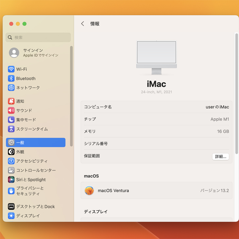Image resolution: width=239 pixels, height=239 pixels.
Task: Click the Wi-Fi icon in sidebar
Action: coord(11,69)
